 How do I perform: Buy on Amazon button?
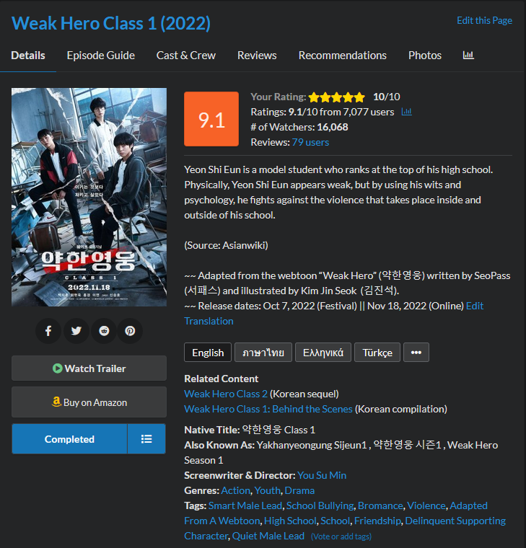[89, 402]
